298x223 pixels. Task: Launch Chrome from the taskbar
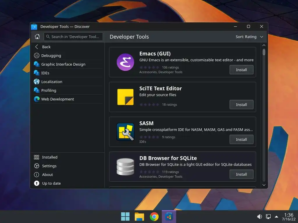pos(154,217)
